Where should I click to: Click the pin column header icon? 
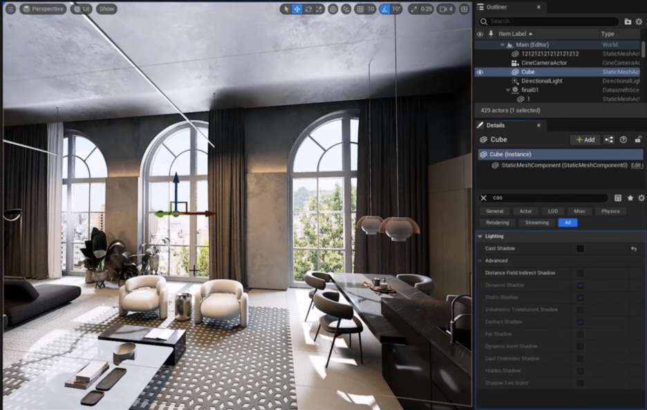click(491, 34)
